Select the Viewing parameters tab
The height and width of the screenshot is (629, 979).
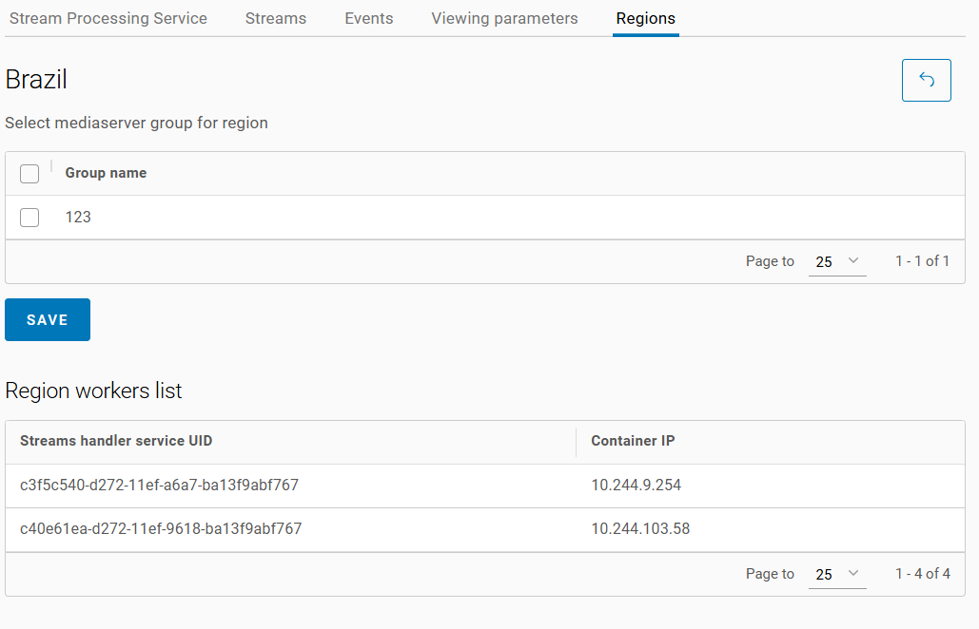504,18
